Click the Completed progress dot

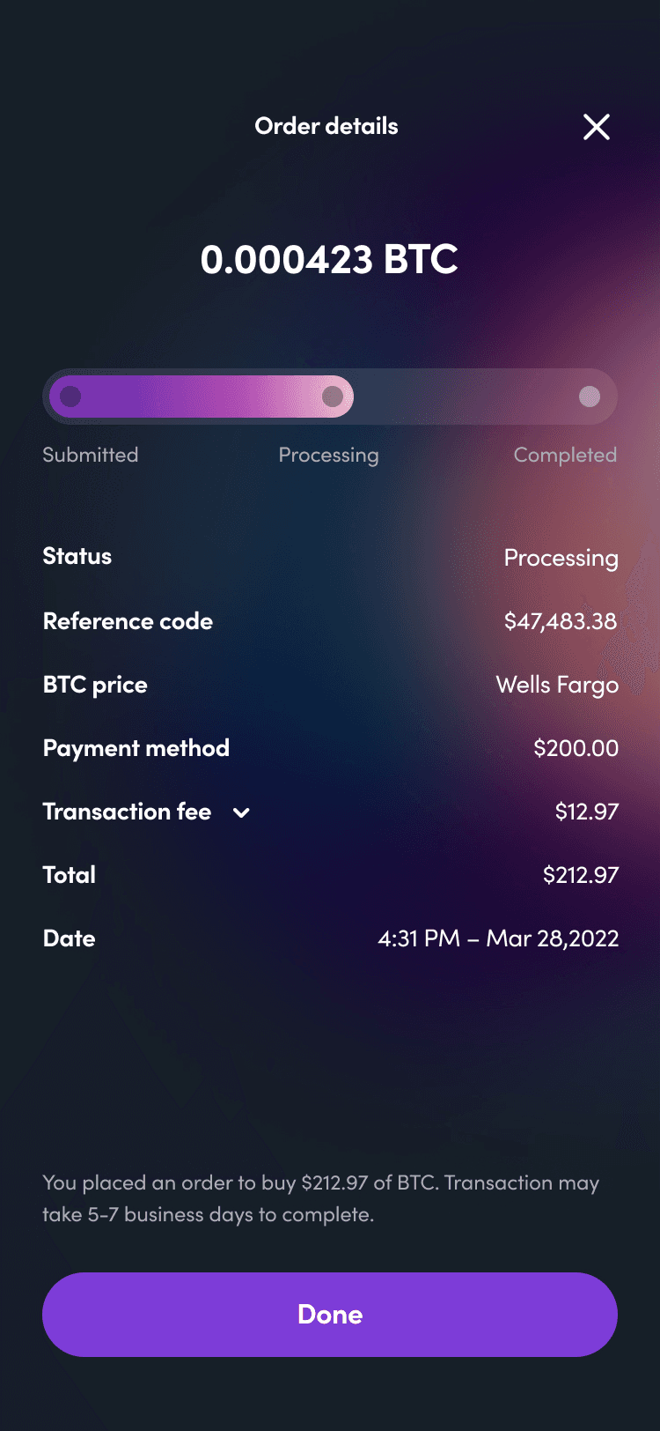tap(590, 397)
